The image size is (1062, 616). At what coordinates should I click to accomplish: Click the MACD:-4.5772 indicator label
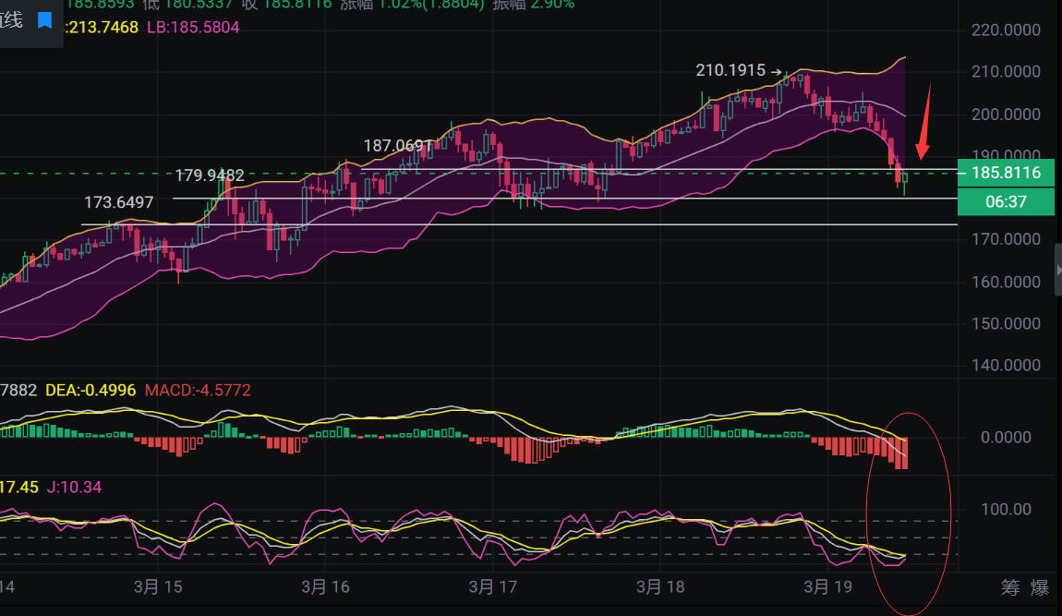tap(198, 391)
